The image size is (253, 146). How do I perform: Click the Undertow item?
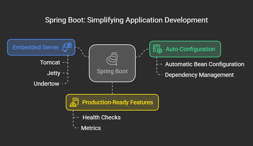tap(47, 84)
